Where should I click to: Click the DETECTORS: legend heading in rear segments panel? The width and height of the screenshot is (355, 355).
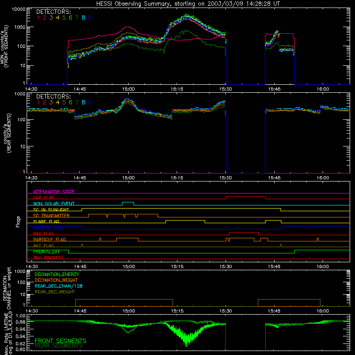tap(53, 96)
